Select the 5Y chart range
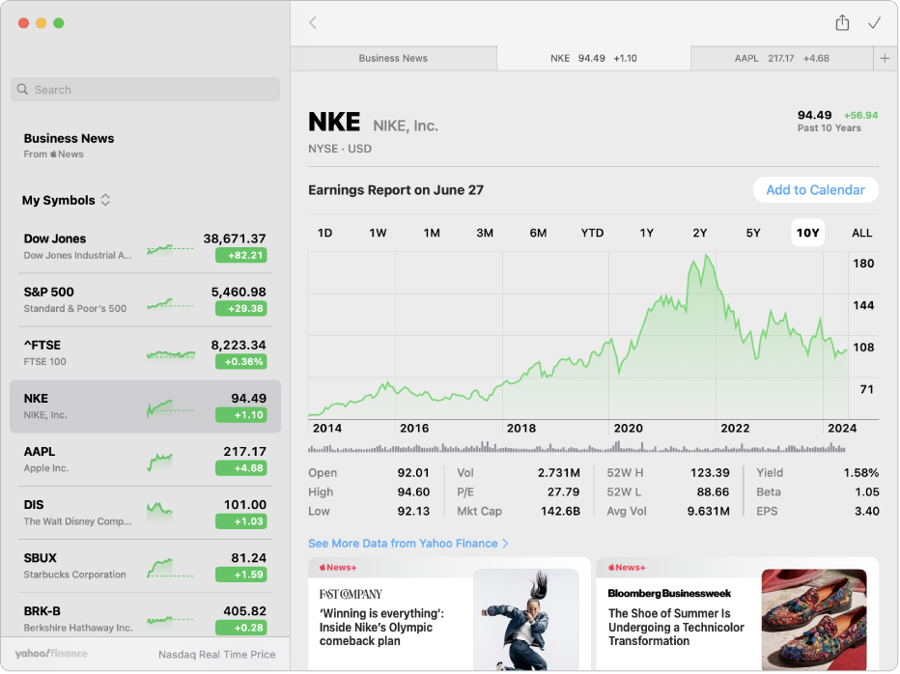The height and width of the screenshot is (674, 900). coord(753,233)
